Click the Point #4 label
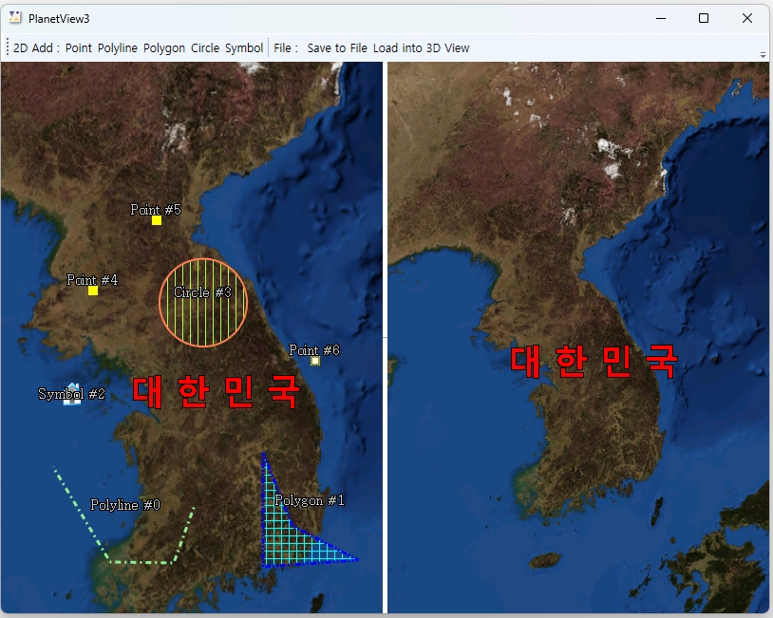This screenshot has width=773, height=618. click(92, 280)
